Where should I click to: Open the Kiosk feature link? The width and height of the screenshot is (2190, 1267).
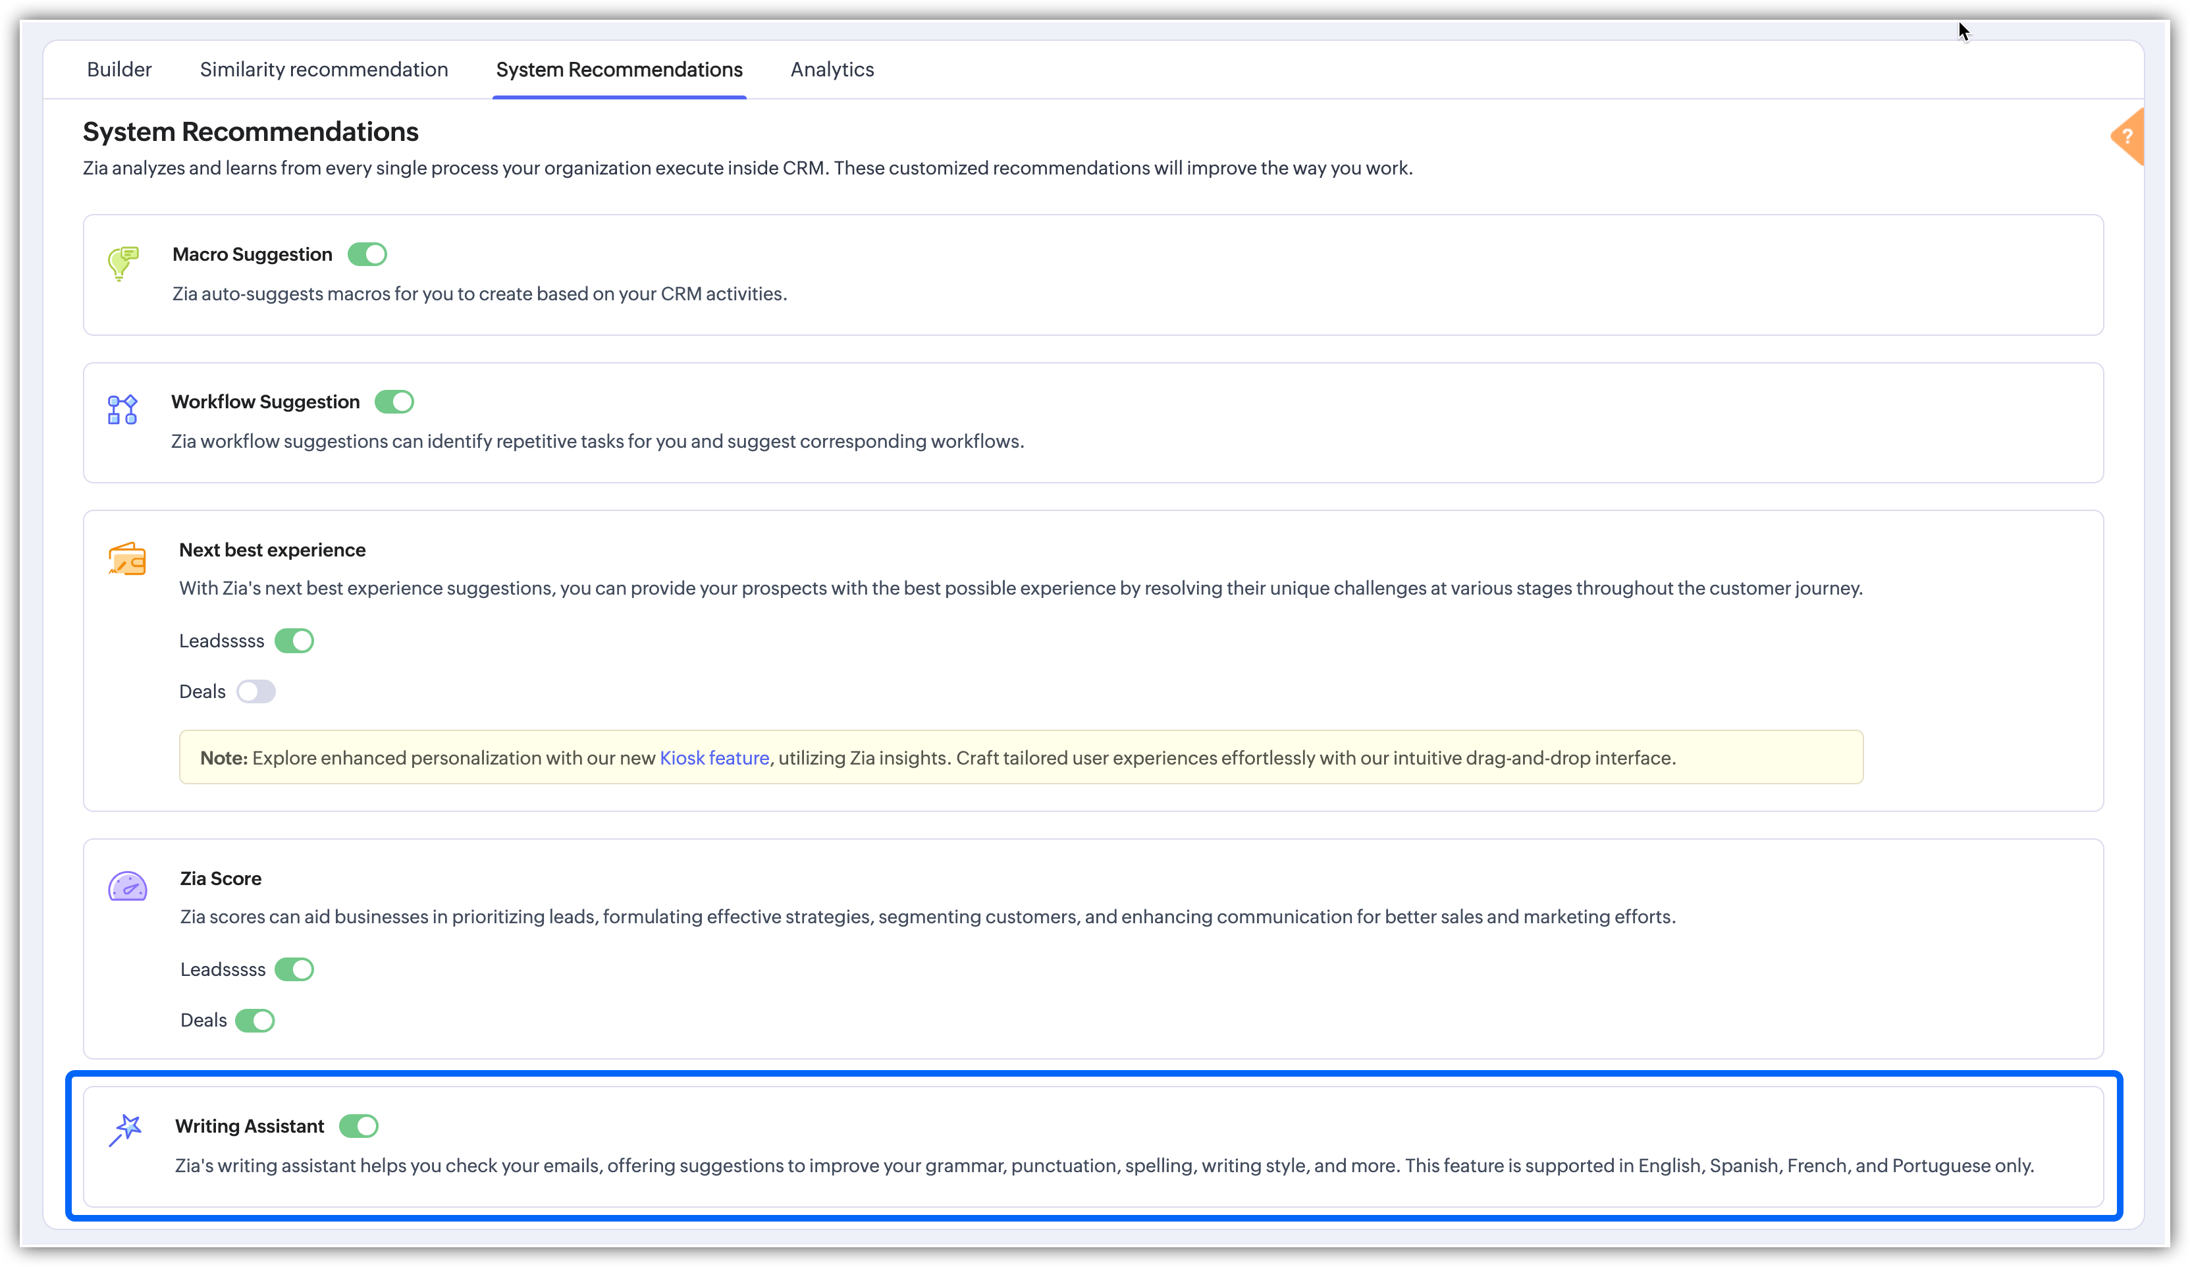coord(714,758)
